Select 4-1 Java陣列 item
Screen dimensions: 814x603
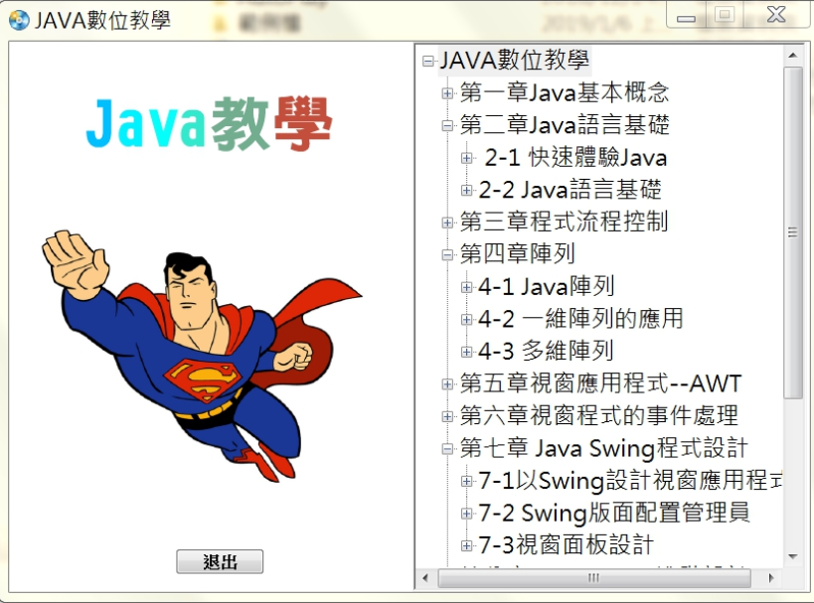point(546,286)
